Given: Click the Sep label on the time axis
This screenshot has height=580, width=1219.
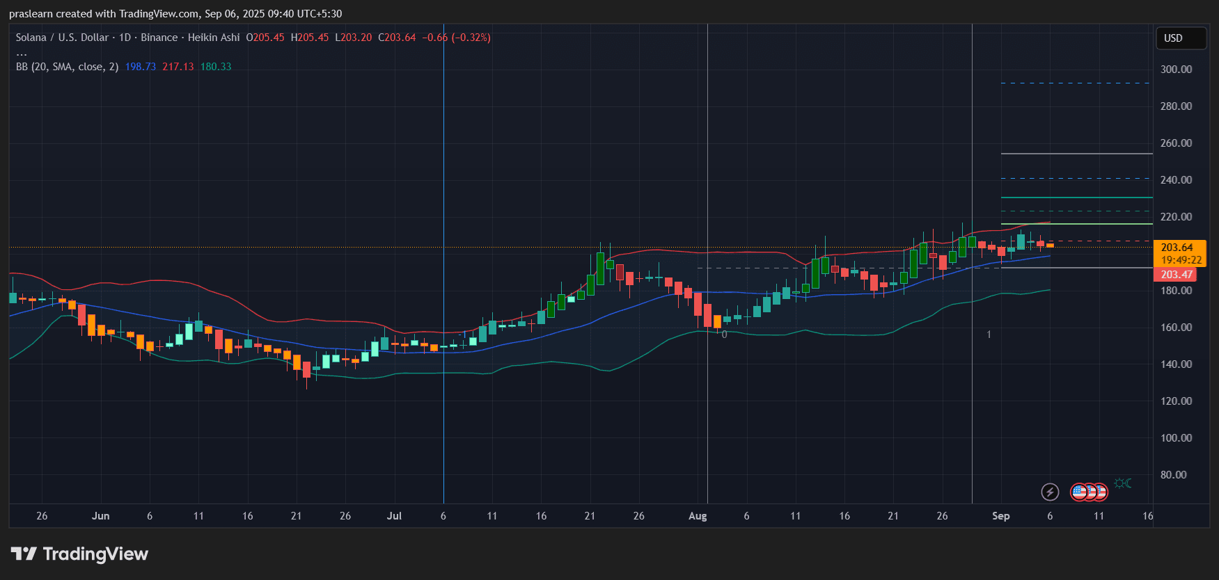Looking at the screenshot, I should pos(1000,516).
